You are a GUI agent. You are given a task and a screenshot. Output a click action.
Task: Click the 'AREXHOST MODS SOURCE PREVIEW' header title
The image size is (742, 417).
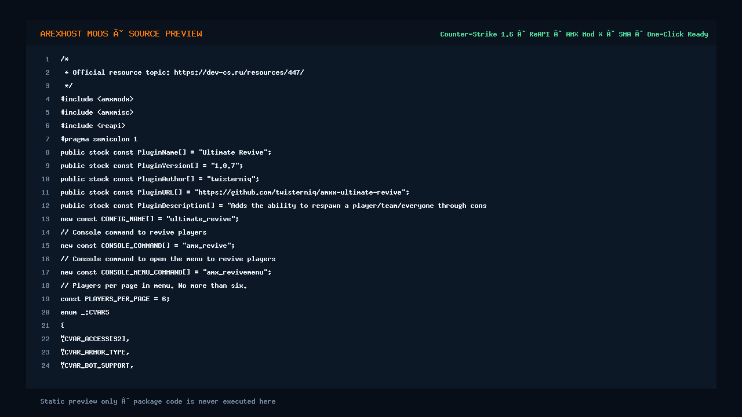[x=121, y=34]
